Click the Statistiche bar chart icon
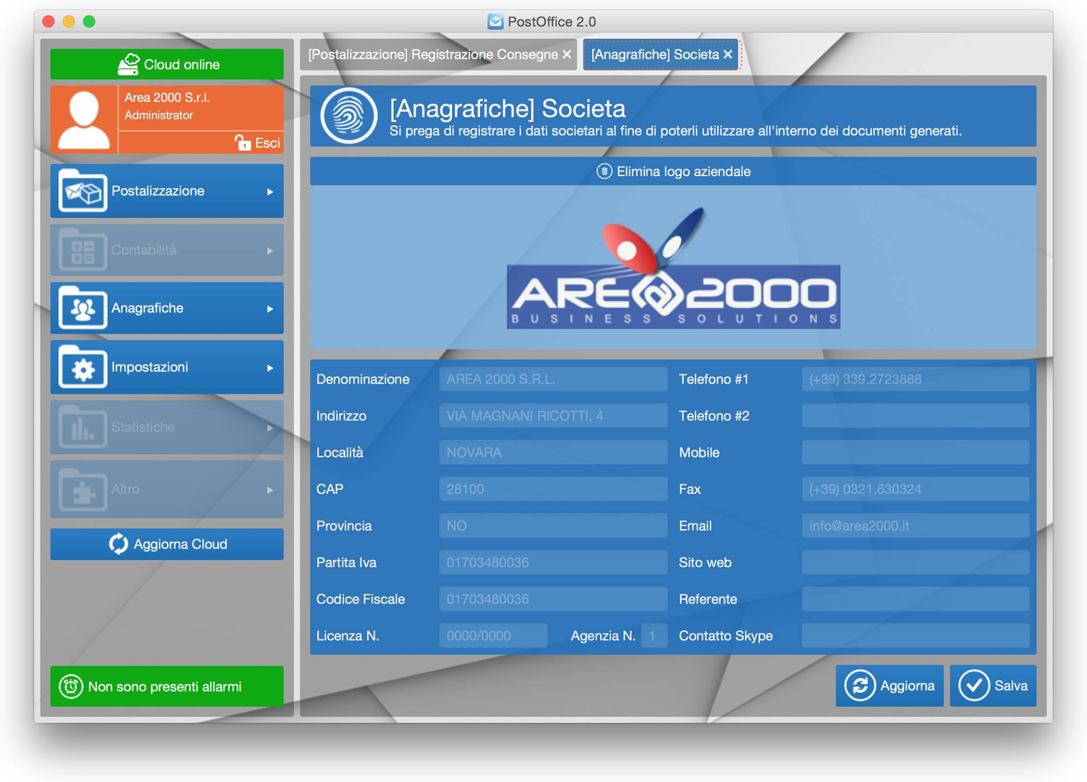This screenshot has height=782, width=1087. pyautogui.click(x=83, y=427)
